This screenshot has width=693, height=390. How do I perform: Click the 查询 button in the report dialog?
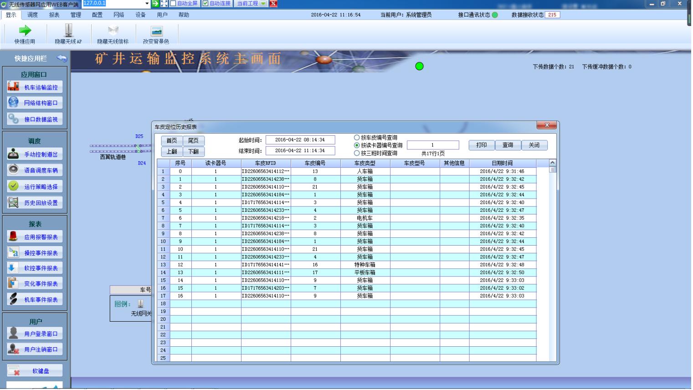click(x=508, y=145)
